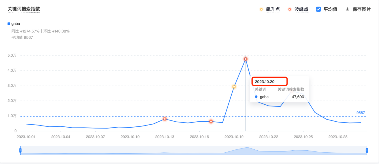Click the blue 9567 average line label
Screen dimensions: 379x164
coord(360,113)
